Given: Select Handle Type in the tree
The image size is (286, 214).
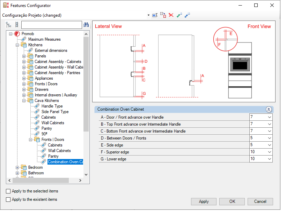Looking at the screenshot, I should (x=52, y=106).
